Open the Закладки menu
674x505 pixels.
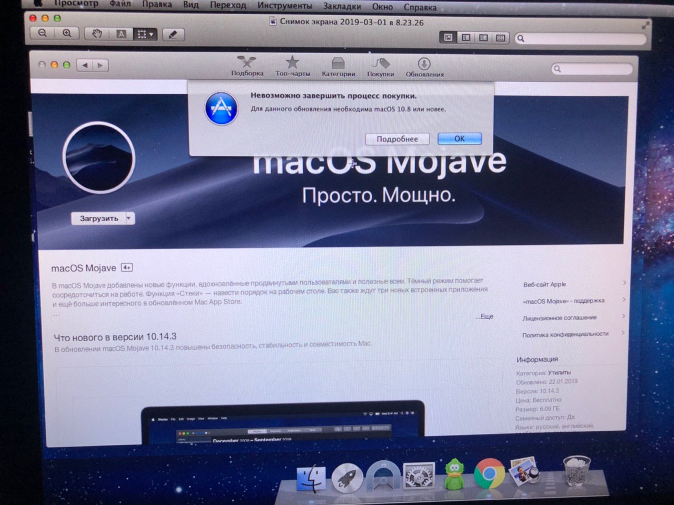342,6
